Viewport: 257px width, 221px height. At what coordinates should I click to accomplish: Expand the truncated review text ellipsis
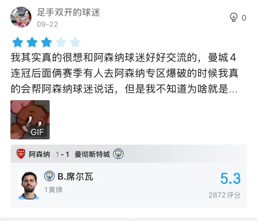pos(233,89)
